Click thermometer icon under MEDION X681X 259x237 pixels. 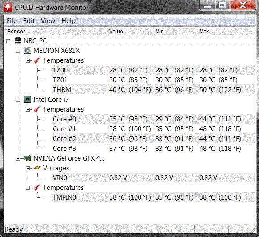(37, 60)
